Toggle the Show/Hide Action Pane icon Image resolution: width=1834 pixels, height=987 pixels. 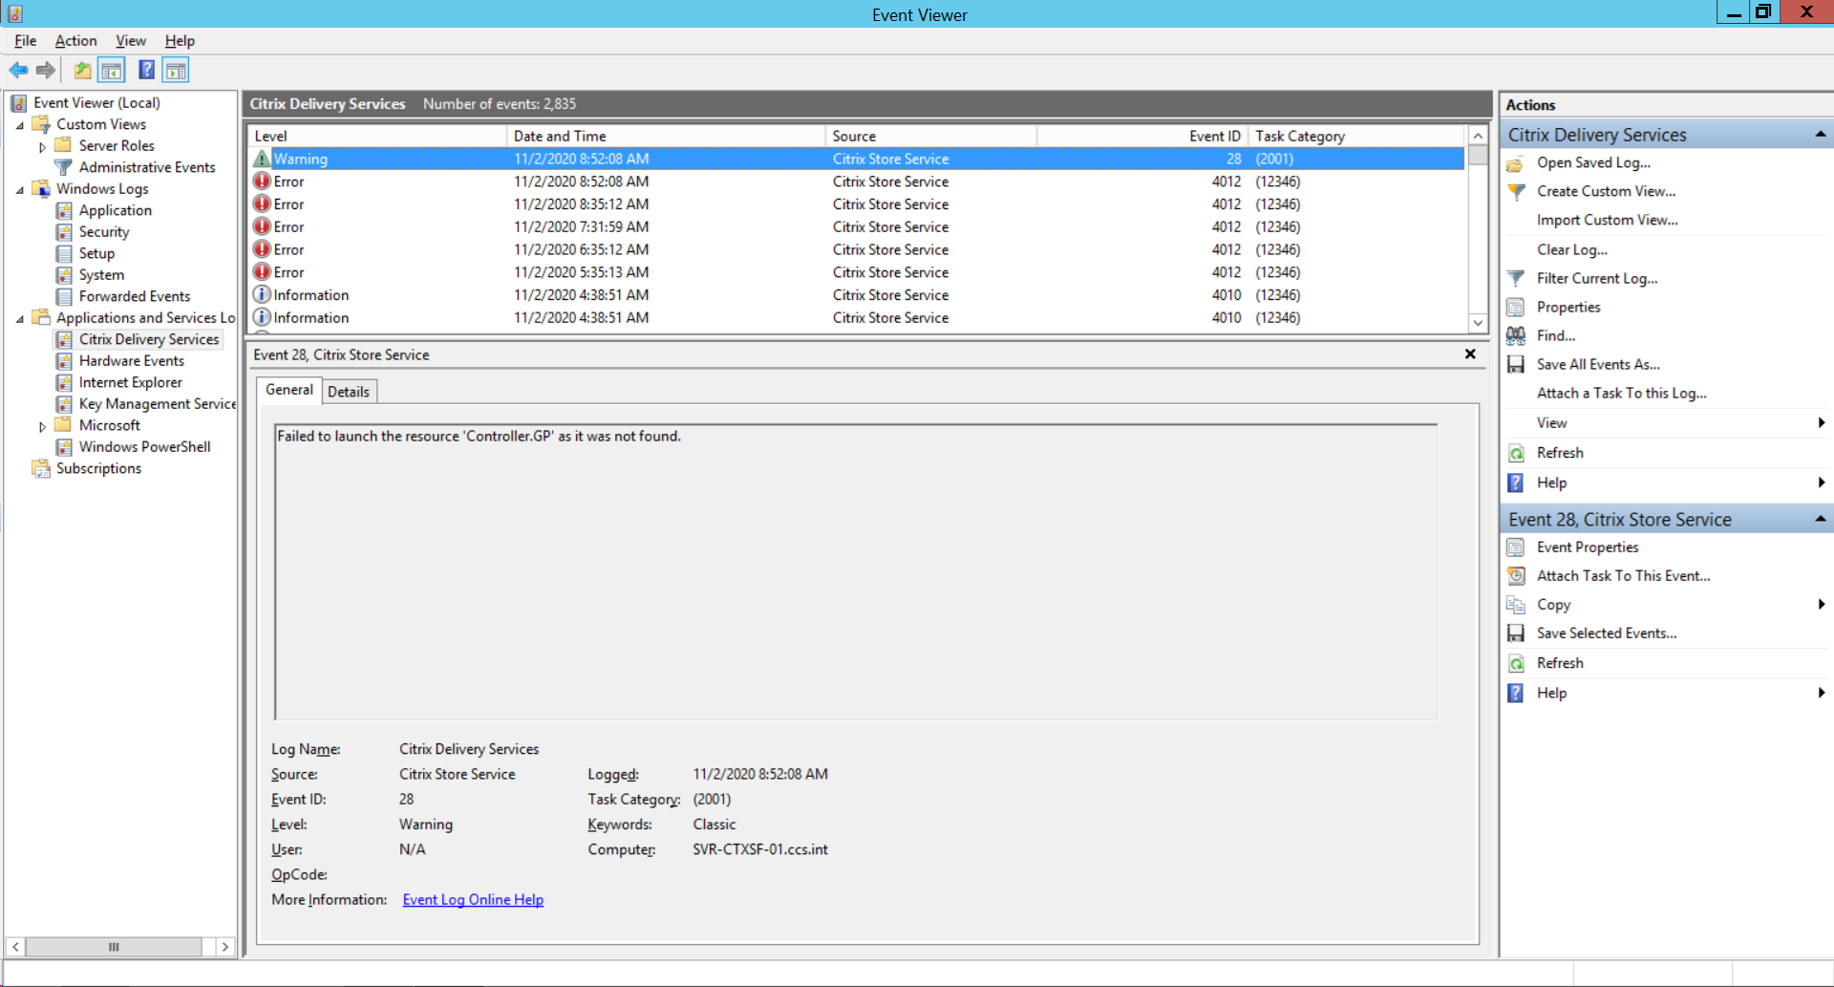coord(176,70)
